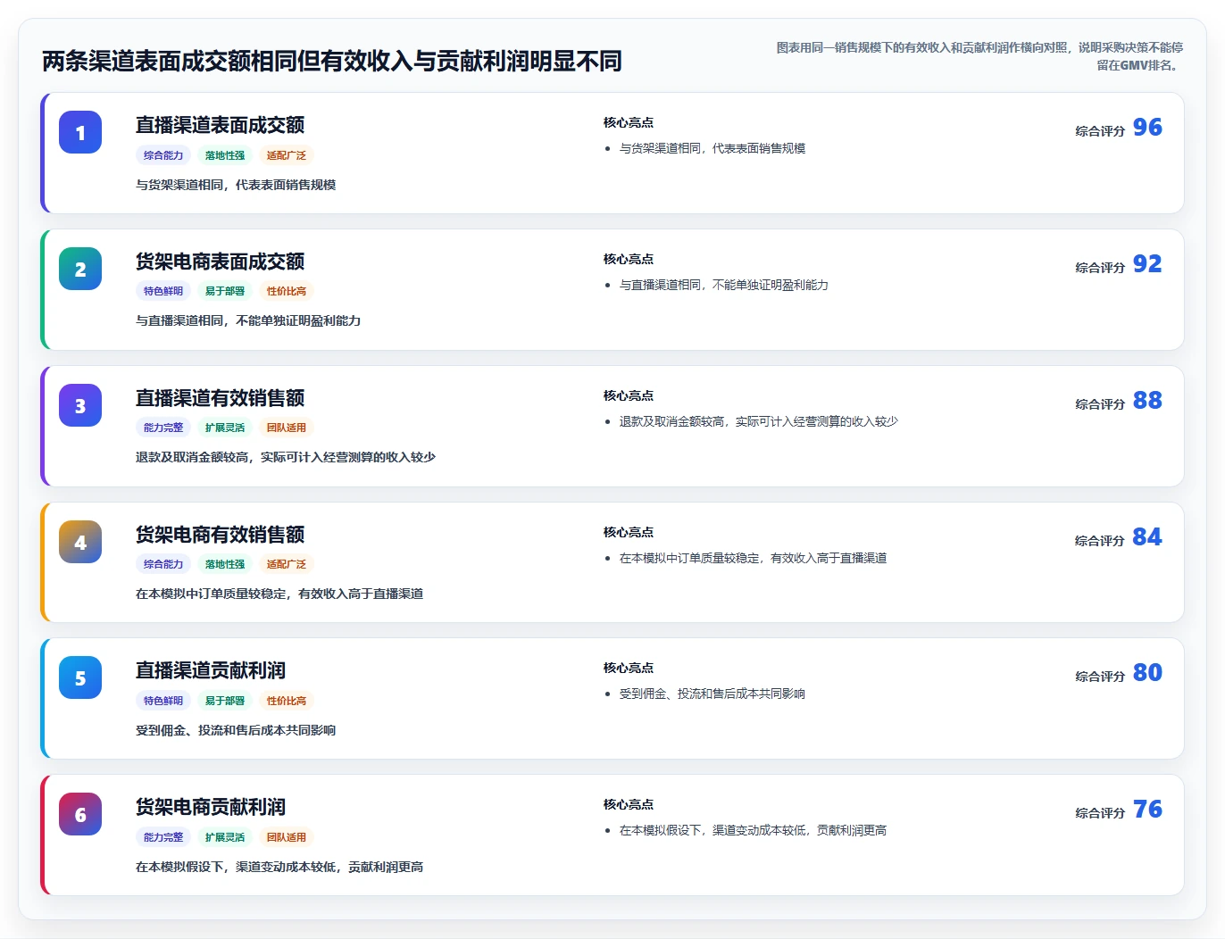Select bullet 有效收入高于直播渠道 under 核心亮点
Screen dimensions: 1225x939
[754, 558]
